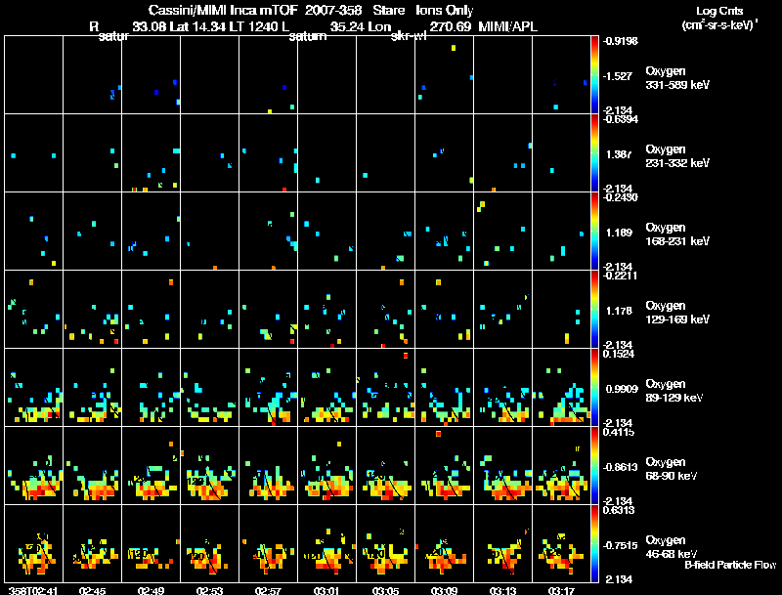
Task: Click the '03:09' time label
Action: tap(444, 591)
